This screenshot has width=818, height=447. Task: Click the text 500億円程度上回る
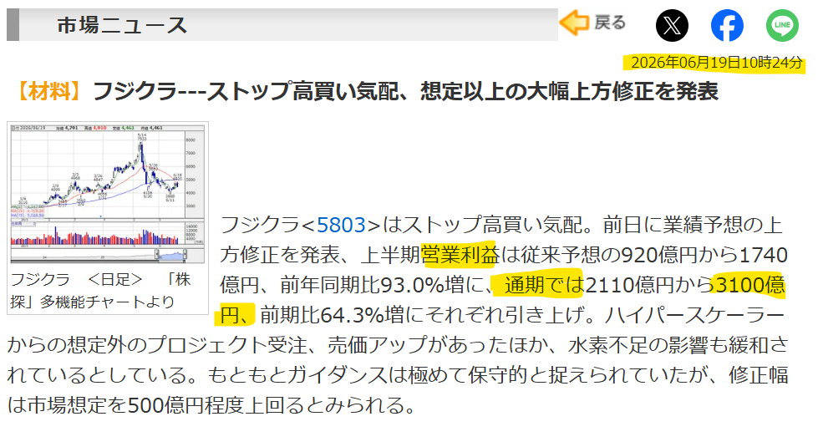(x=216, y=404)
